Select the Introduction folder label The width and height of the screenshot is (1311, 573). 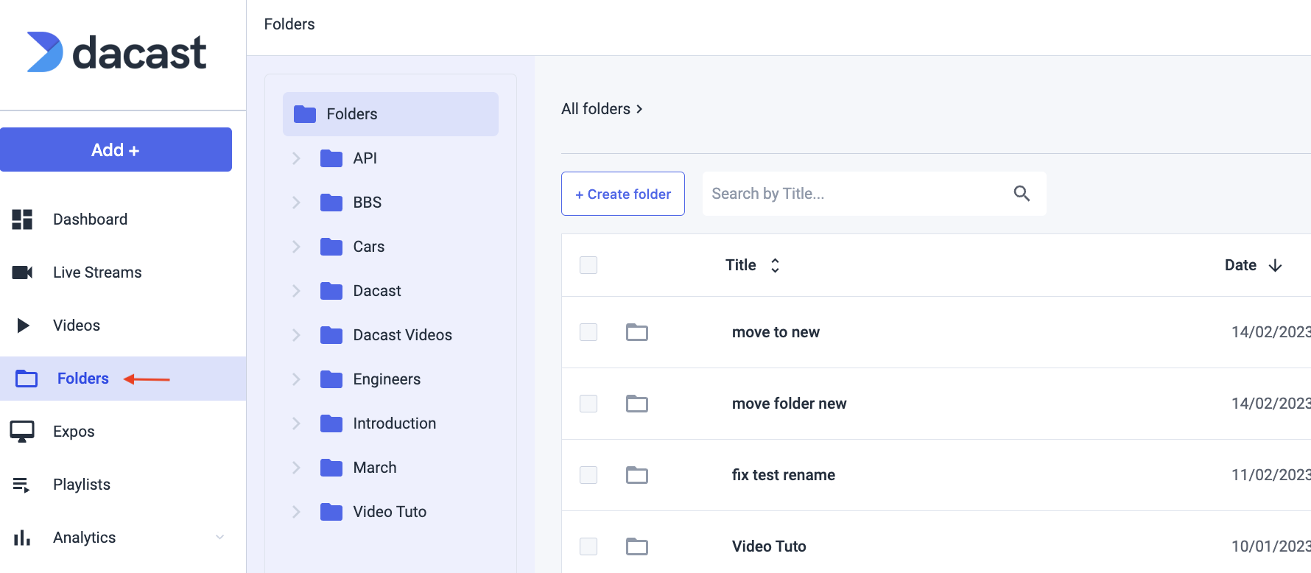(395, 423)
